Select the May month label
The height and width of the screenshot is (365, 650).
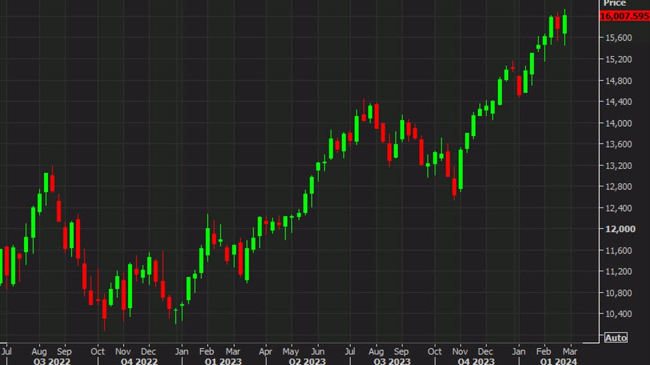(291, 351)
